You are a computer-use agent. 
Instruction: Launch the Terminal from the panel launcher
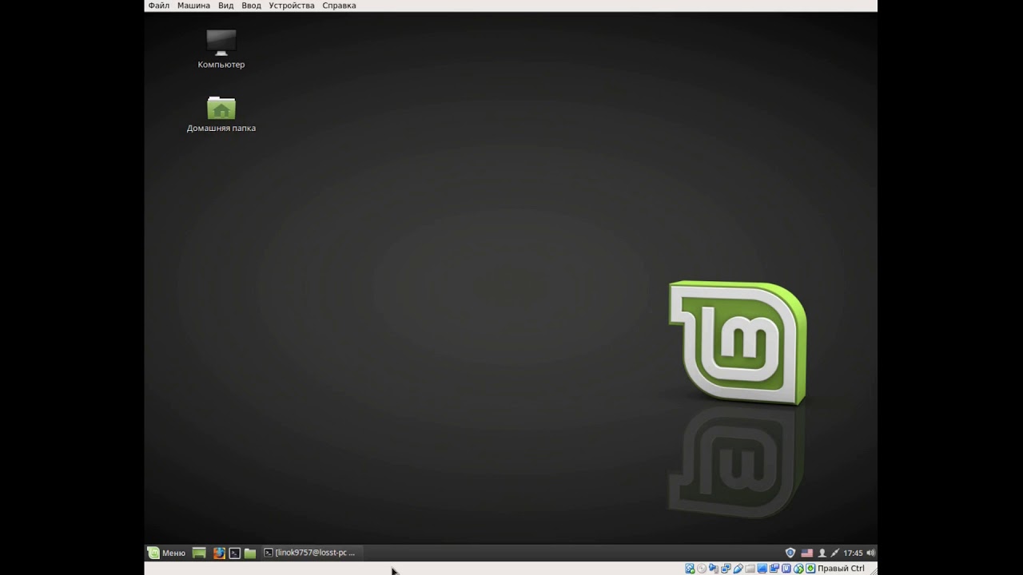(234, 553)
